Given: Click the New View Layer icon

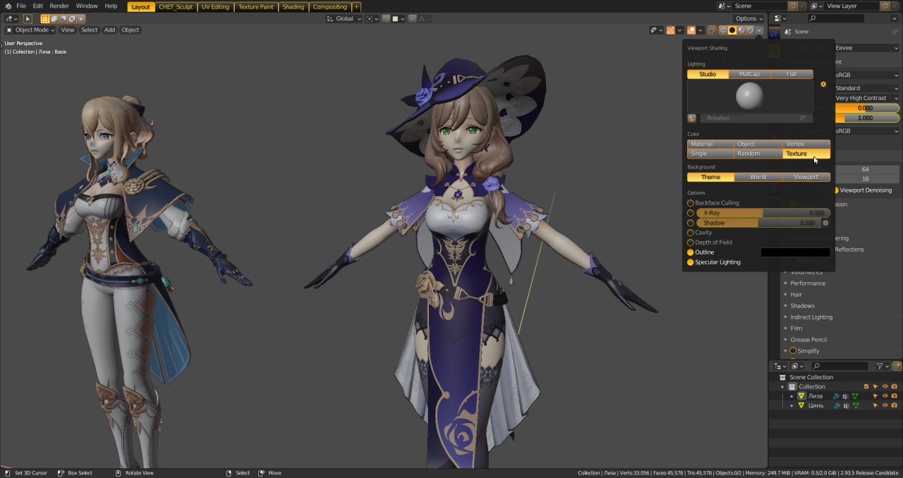Looking at the screenshot, I should [885, 6].
